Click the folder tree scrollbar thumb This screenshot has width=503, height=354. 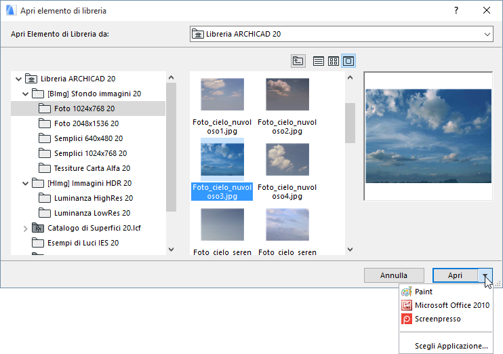[x=172, y=147]
